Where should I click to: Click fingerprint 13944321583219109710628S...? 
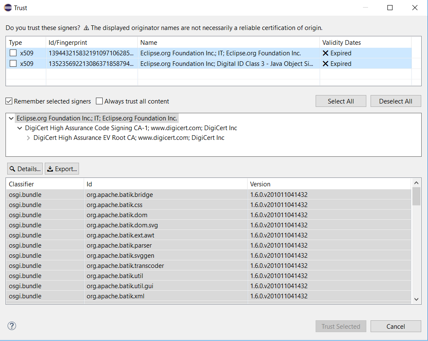pos(91,53)
